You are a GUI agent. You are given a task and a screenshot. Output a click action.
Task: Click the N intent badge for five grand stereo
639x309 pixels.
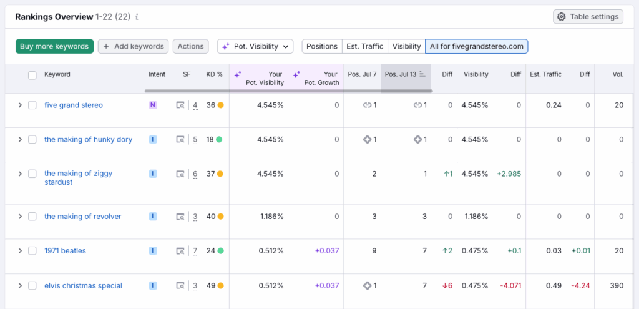[x=153, y=105]
